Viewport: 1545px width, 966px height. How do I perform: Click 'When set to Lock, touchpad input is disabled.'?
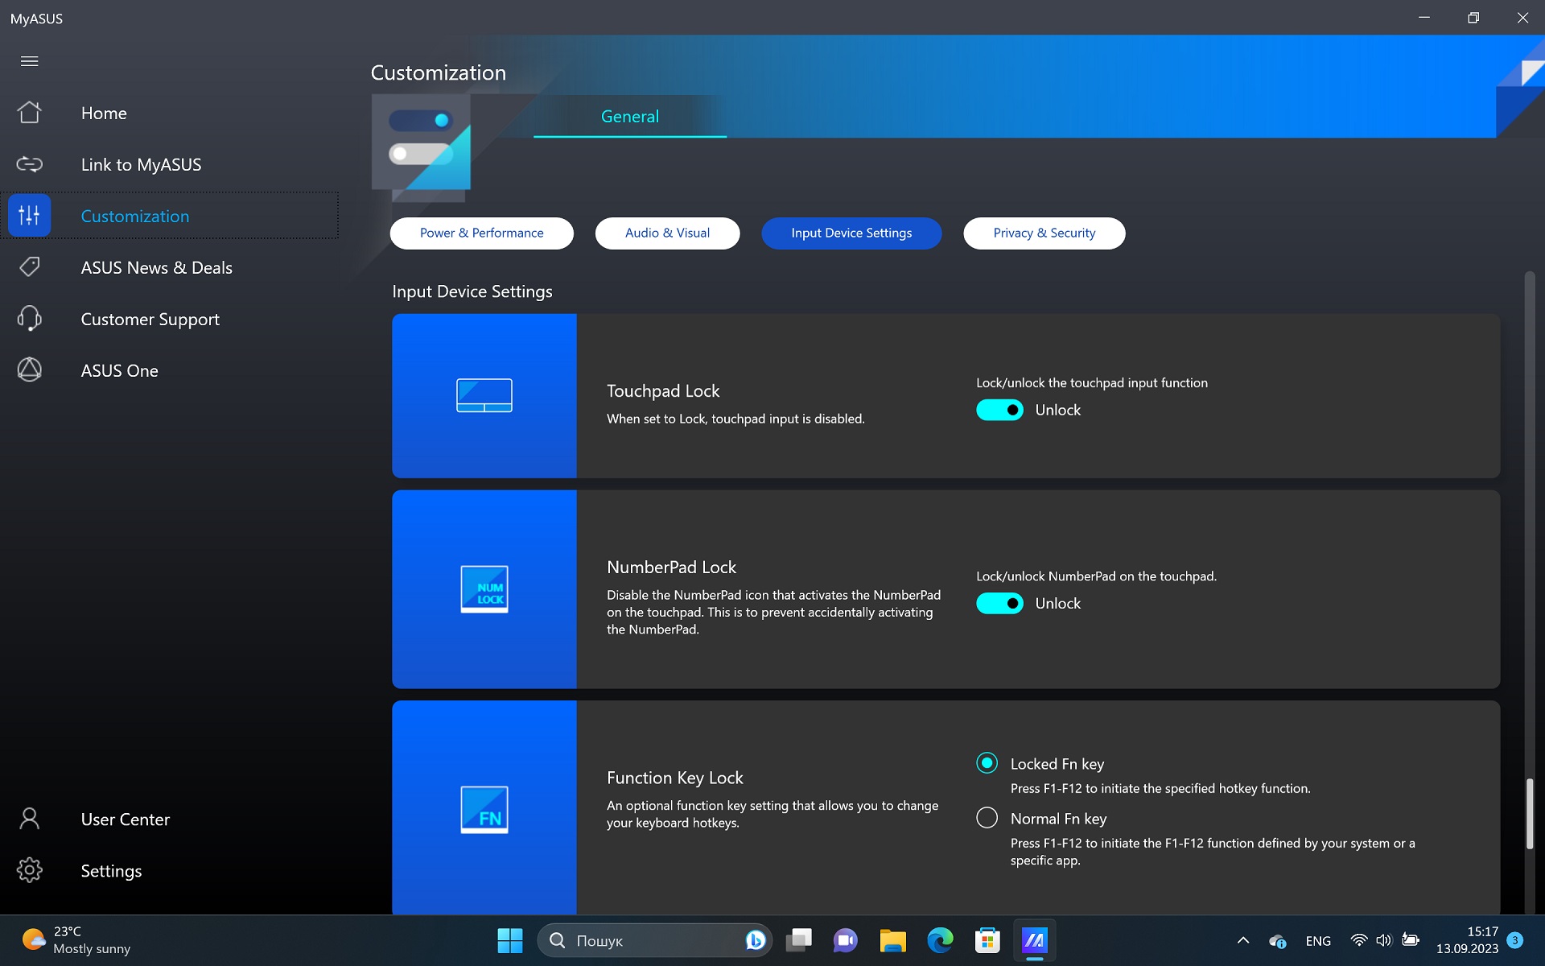(735, 419)
